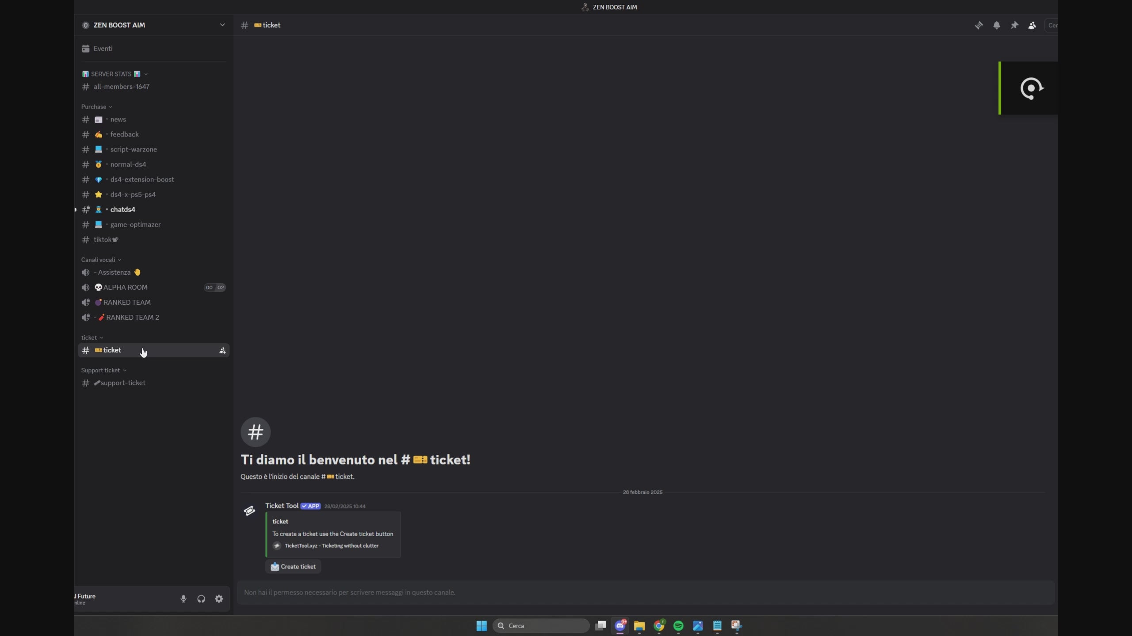This screenshot has height=636, width=1132.
Task: Collapse the SERVER STATS category
Action: point(115,74)
